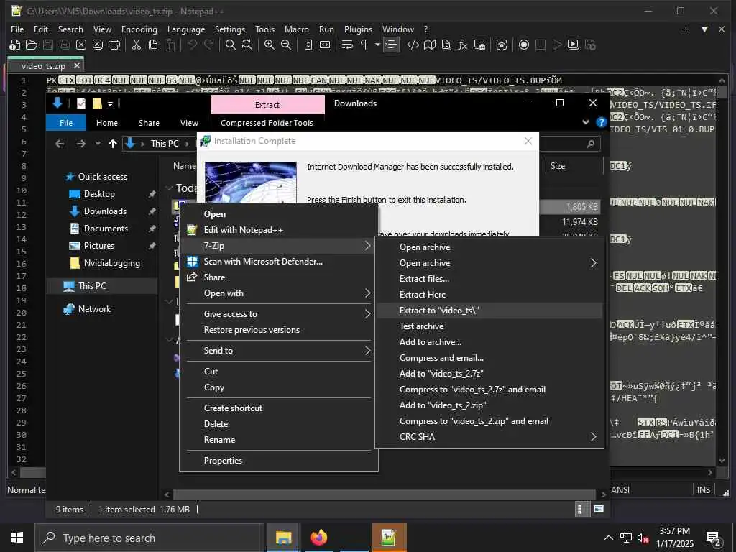Open Firefox from the taskbar

tap(318, 538)
